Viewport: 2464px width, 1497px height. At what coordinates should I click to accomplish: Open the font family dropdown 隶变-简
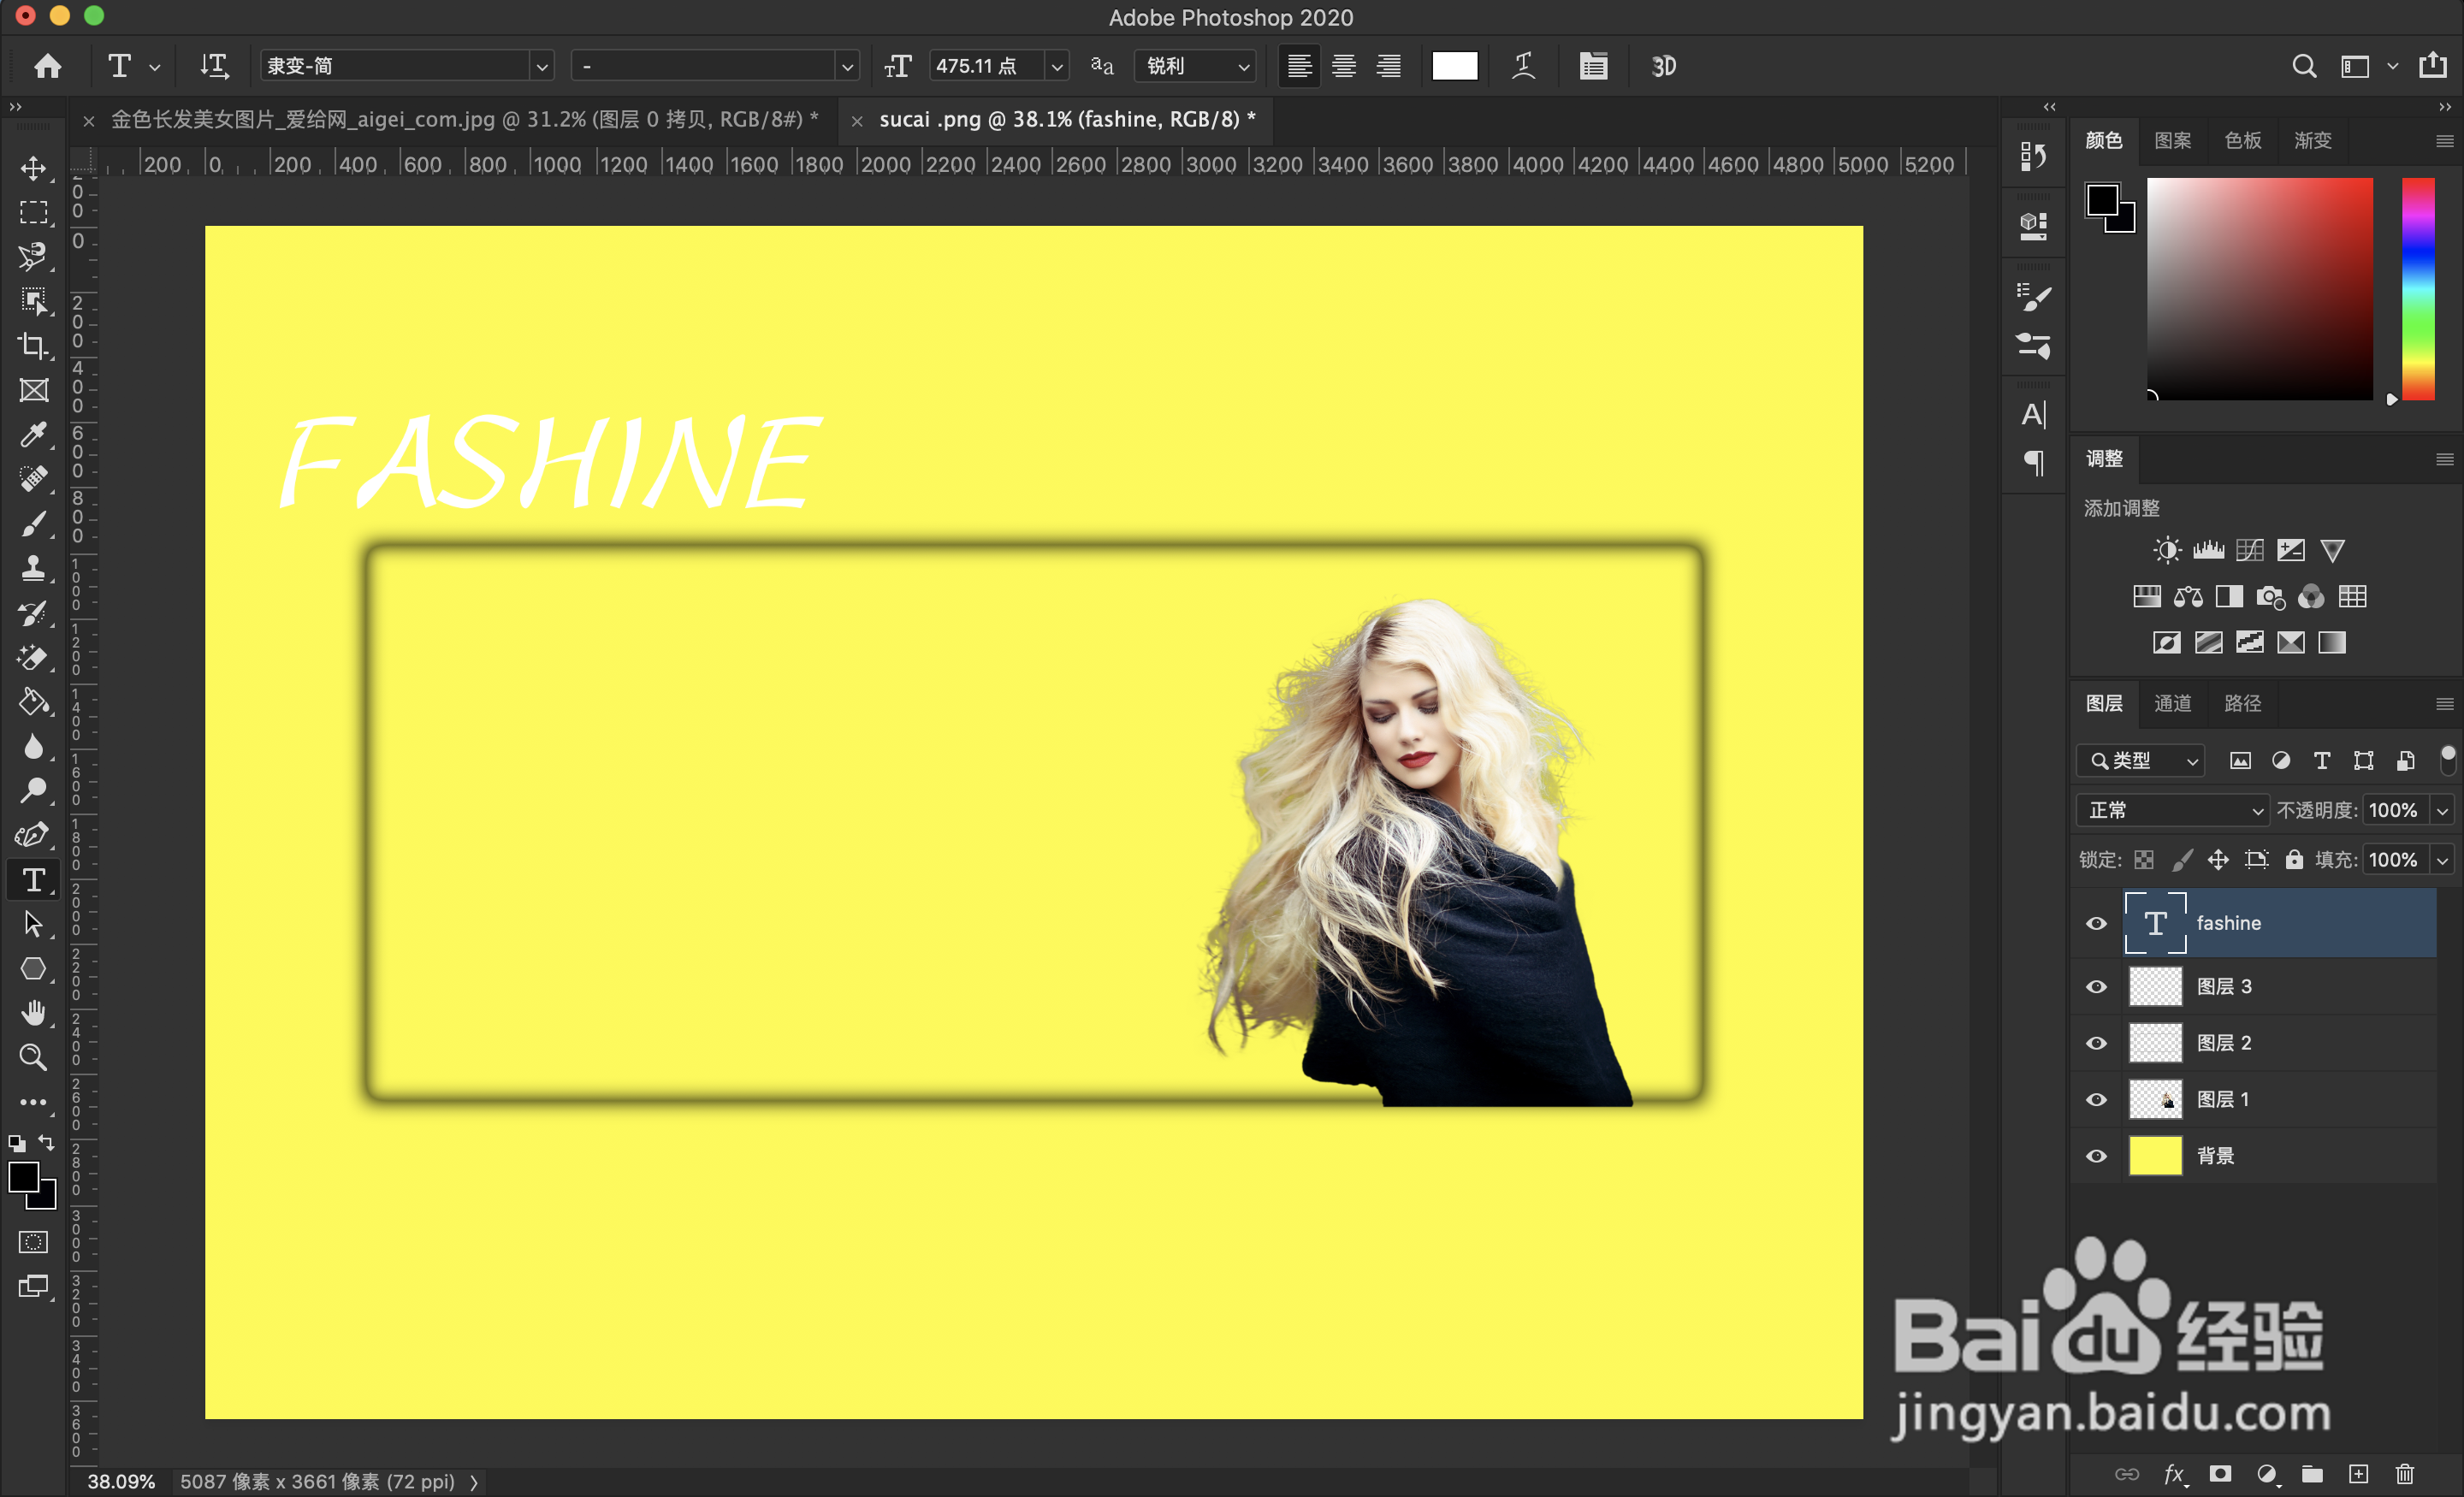[541, 66]
